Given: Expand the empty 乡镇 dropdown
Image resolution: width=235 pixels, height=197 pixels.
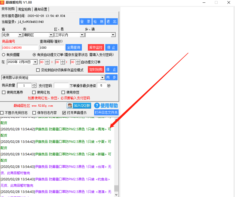Looking at the screenshot, I should (x=113, y=35).
